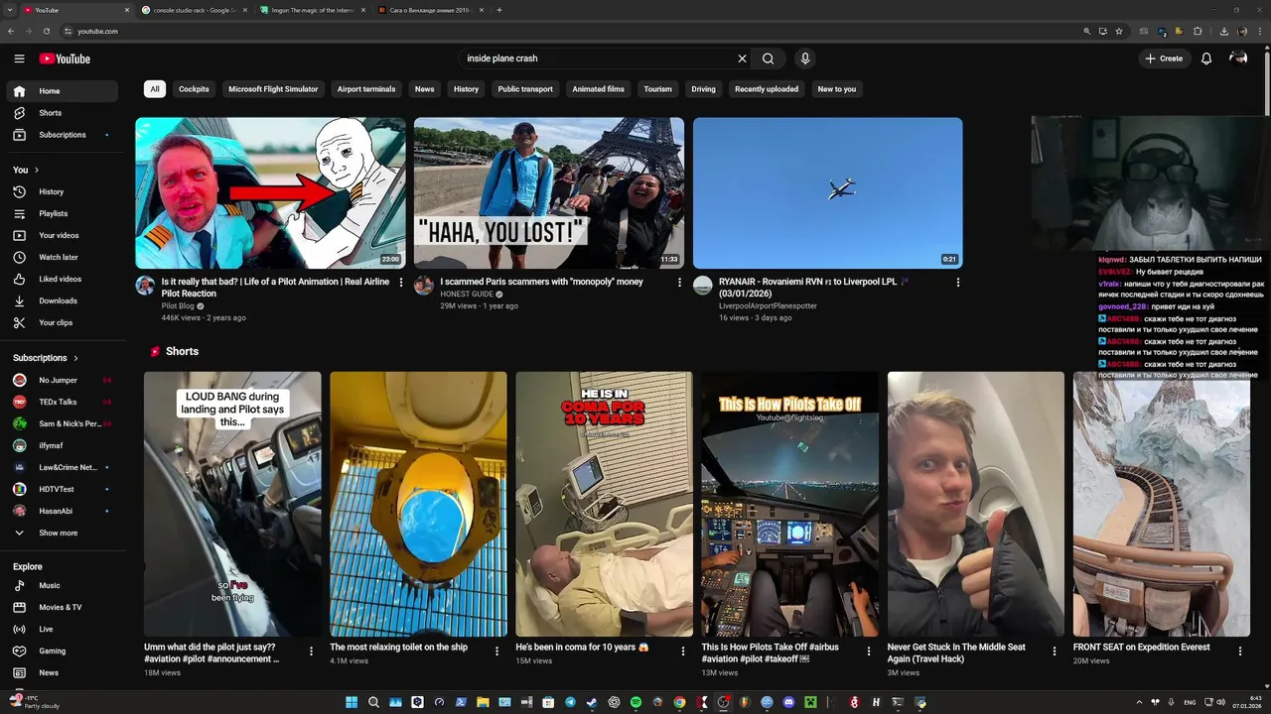
Task: Open the 'LOUD BANG during landing' short
Action: 232,504
